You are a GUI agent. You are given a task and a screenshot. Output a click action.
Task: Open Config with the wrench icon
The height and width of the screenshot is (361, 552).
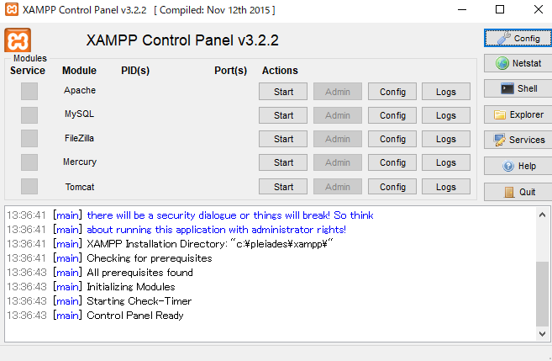point(518,38)
